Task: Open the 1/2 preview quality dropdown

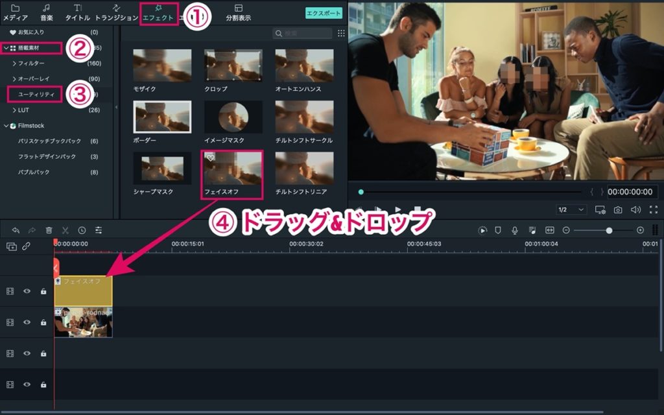Action: [x=571, y=210]
